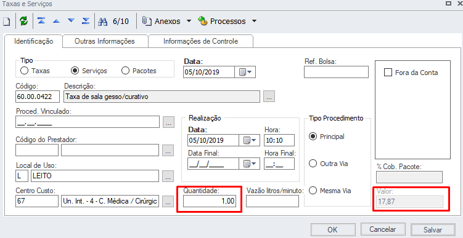
Task: Click the Vazão litros/minuto input field
Action: tap(272, 202)
